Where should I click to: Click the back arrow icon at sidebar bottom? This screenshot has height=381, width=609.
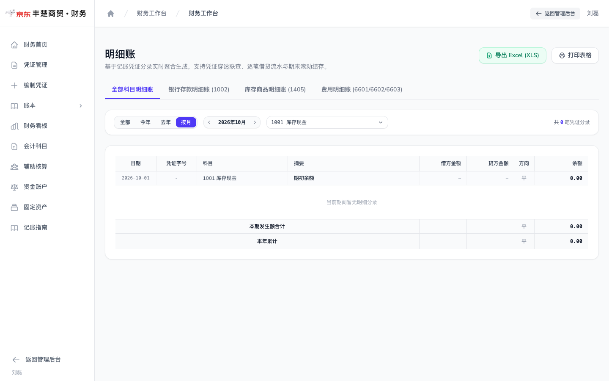click(x=16, y=360)
